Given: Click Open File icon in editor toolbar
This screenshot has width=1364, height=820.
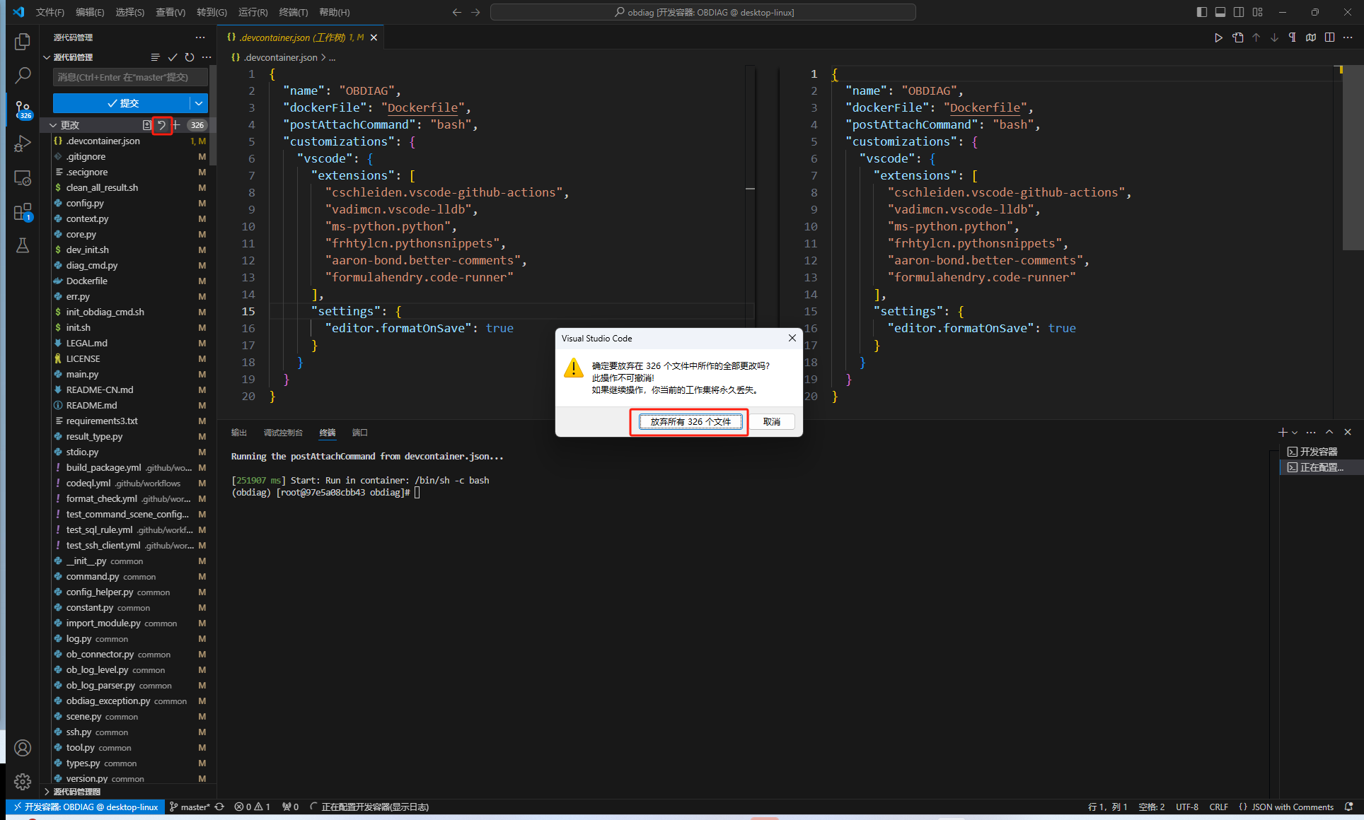Looking at the screenshot, I should pos(1237,37).
